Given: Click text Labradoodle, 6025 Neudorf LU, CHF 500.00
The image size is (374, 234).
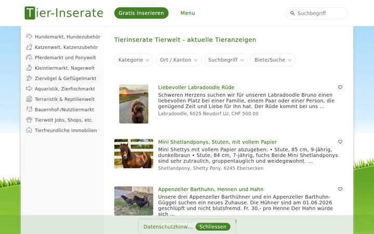Looking at the screenshot, I should pos(208,114).
